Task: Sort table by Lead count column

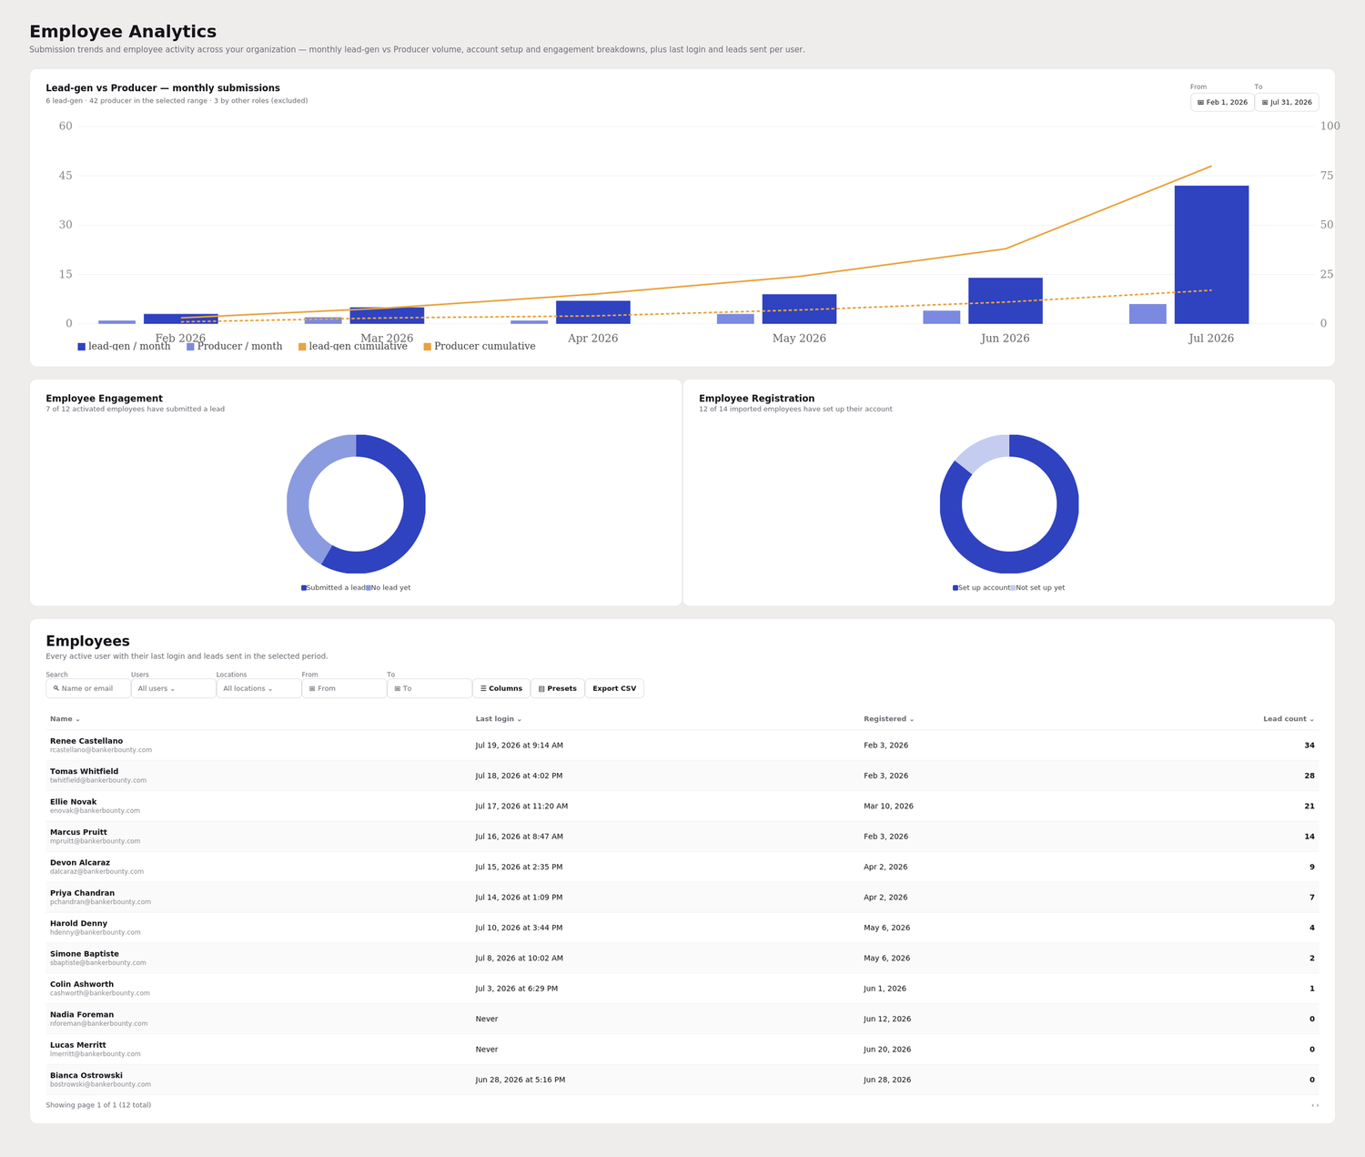Action: coord(1289,719)
